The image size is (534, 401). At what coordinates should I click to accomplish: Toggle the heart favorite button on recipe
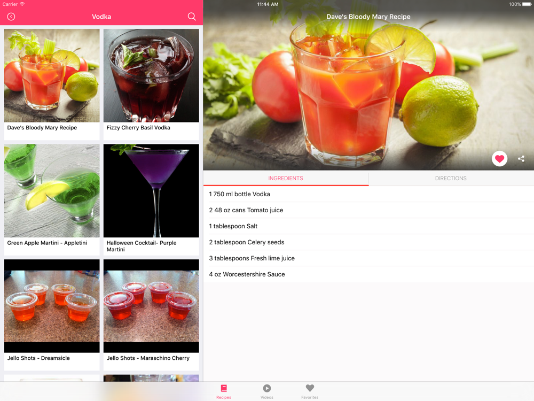499,159
